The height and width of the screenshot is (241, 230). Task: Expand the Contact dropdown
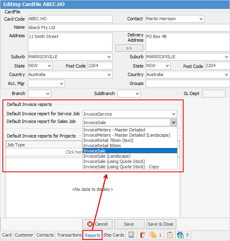201,19
